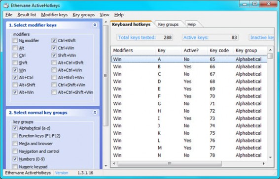The height and width of the screenshot is (179, 280).
Task: Click the left panel scroll down arrow
Action: tap(105, 166)
